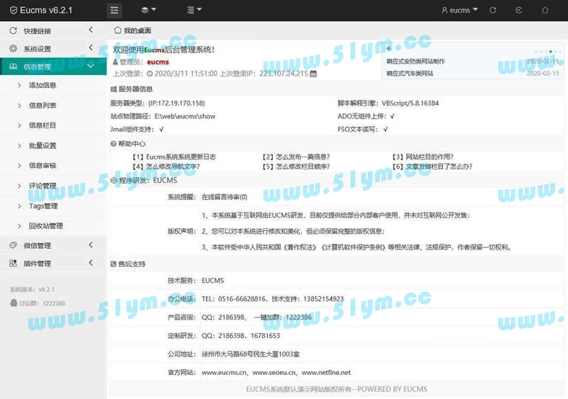Viewport: 568px width, 399px height.
Task: Click the 一键加群: 1222386 link
Action: coord(283,317)
